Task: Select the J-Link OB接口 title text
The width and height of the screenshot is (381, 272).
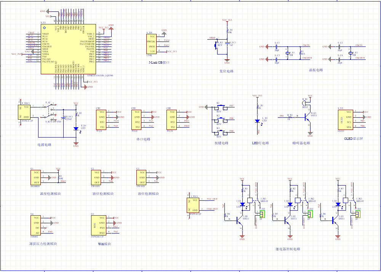Action: click(159, 62)
